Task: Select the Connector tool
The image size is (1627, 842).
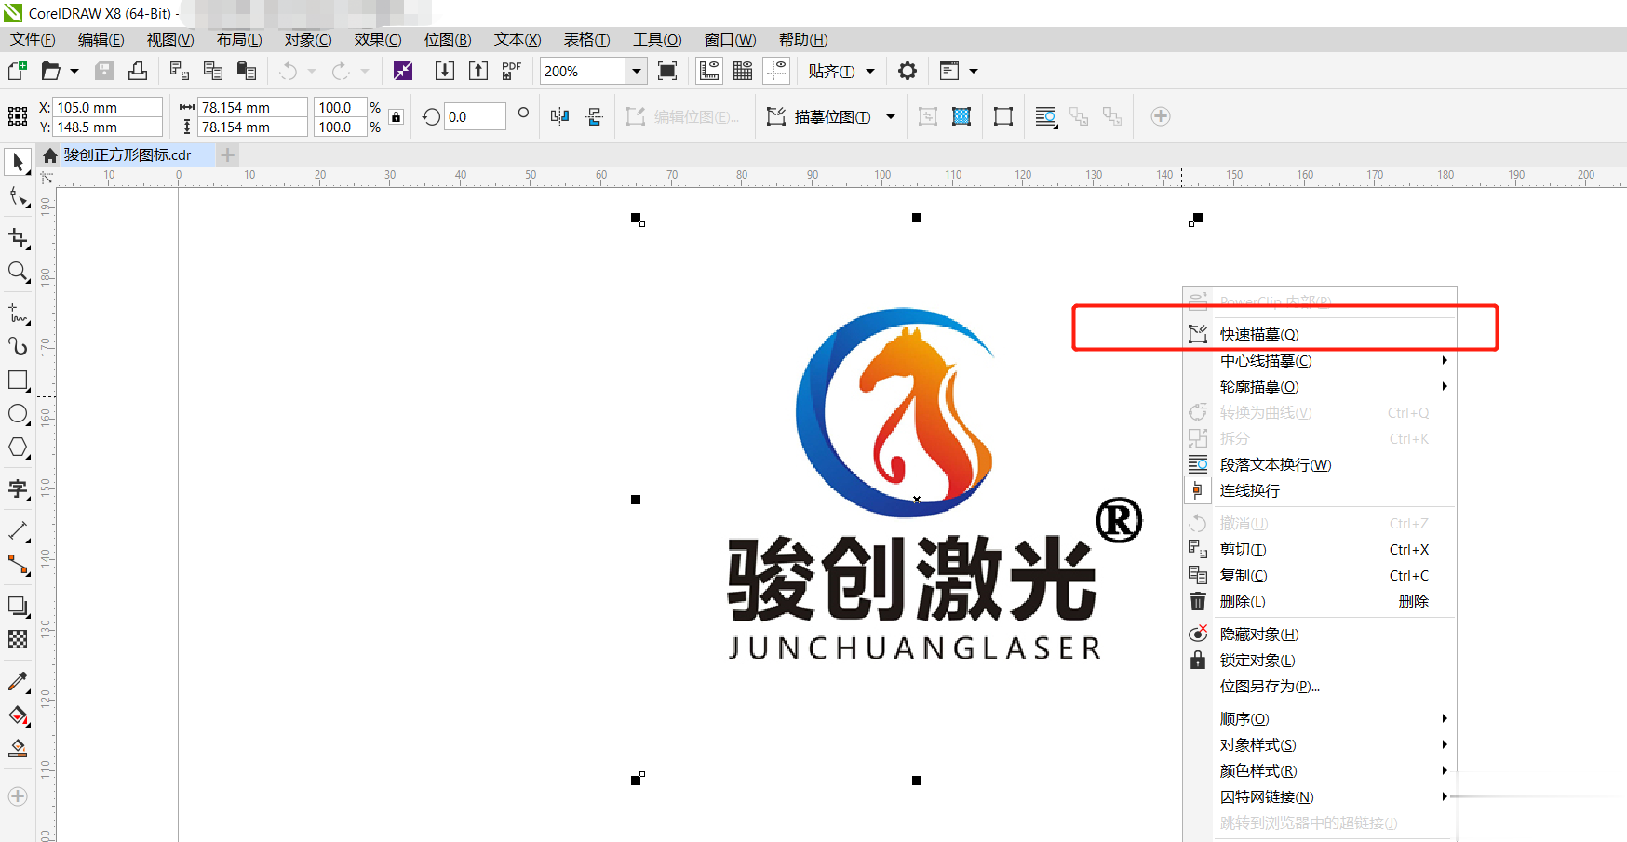Action: [18, 565]
